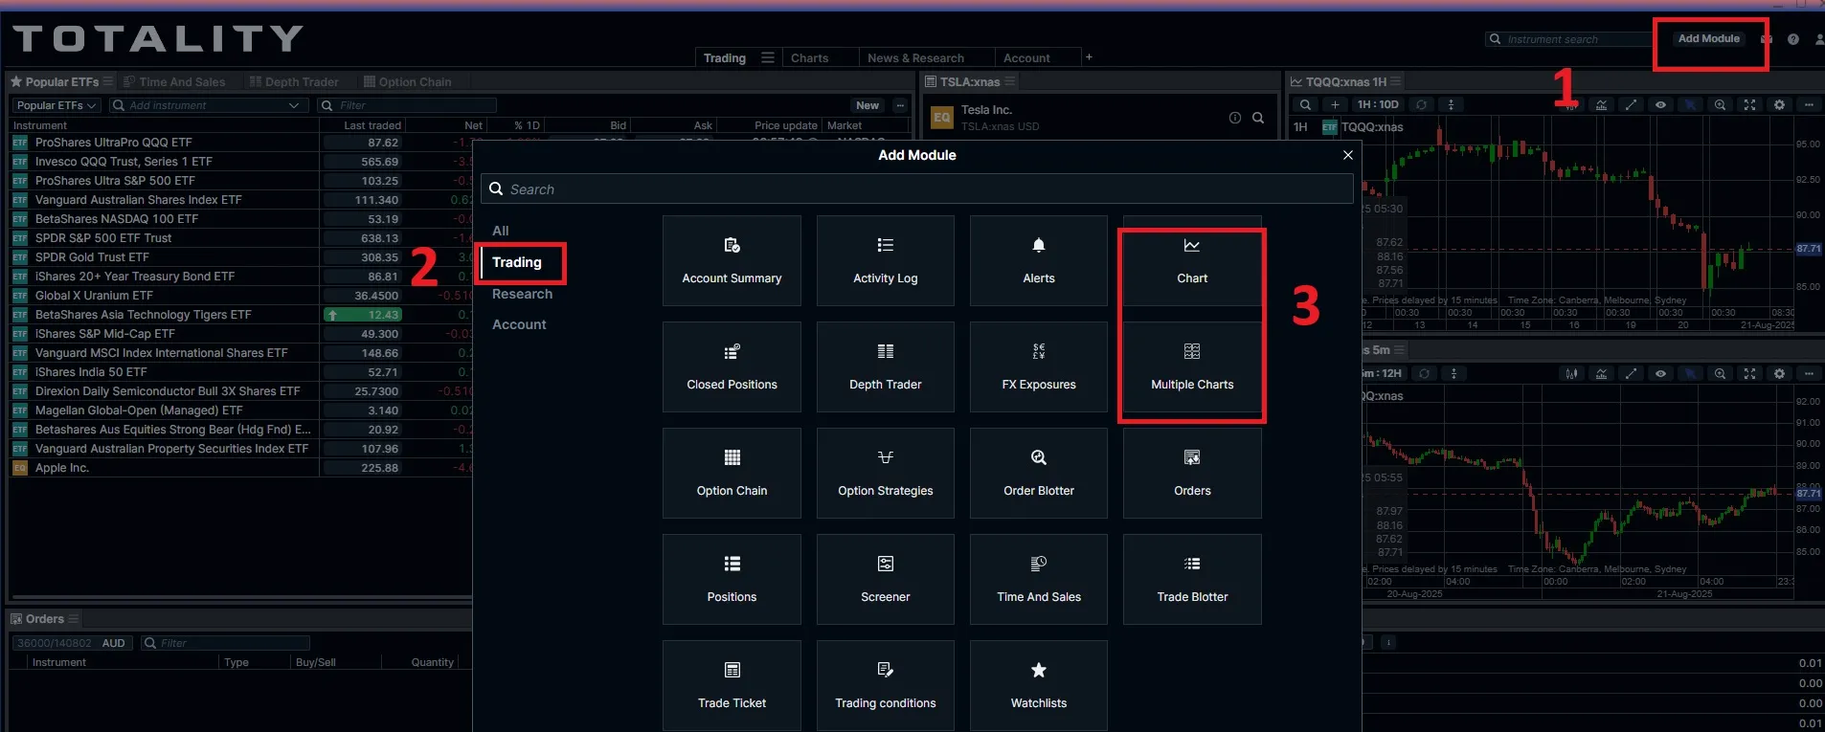This screenshot has width=1825, height=732.
Task: Switch to Time And Sales panel tab
Action: point(174,82)
